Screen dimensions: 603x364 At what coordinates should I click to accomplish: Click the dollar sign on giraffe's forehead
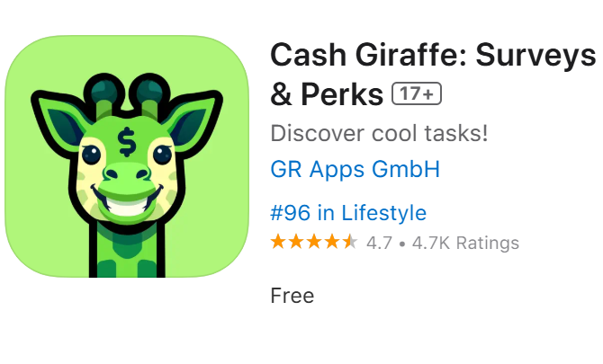click(127, 142)
